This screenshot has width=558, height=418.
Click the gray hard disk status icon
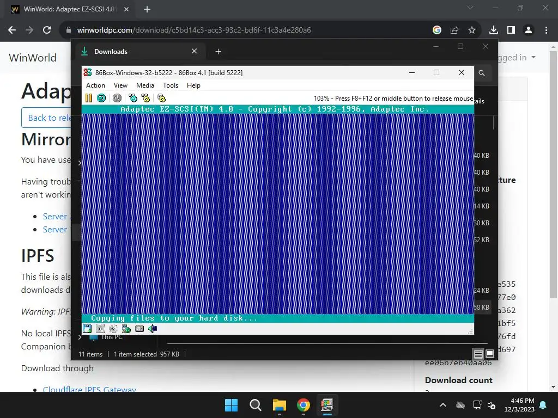tap(139, 329)
